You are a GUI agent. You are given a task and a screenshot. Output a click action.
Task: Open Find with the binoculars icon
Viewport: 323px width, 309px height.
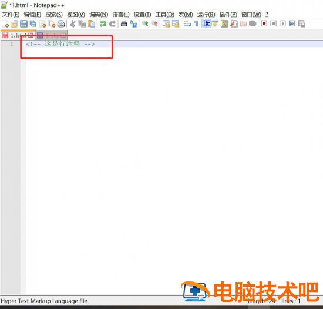[124, 24]
